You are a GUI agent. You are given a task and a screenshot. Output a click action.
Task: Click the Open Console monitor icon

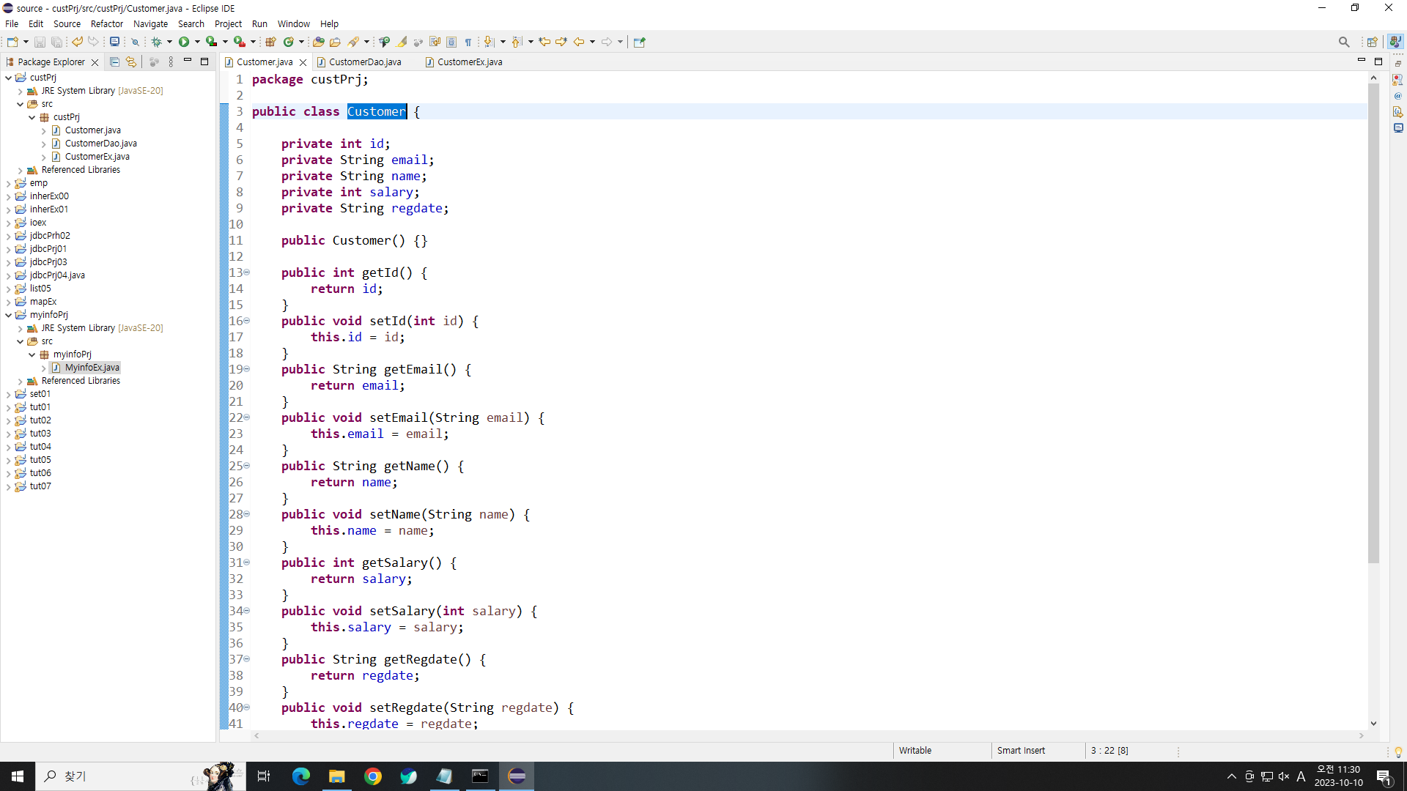(114, 42)
